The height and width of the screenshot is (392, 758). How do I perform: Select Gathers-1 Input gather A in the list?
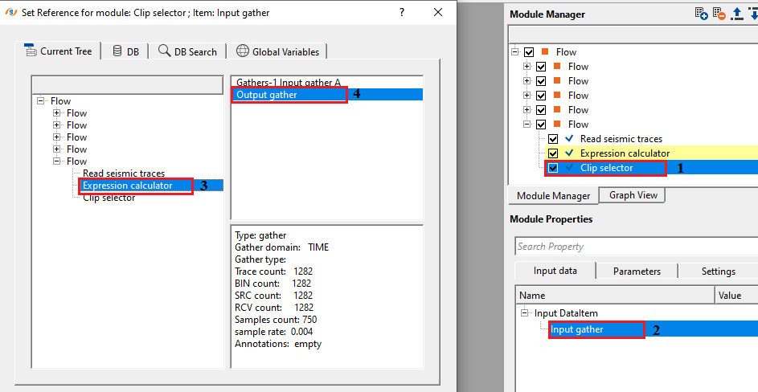click(x=289, y=83)
